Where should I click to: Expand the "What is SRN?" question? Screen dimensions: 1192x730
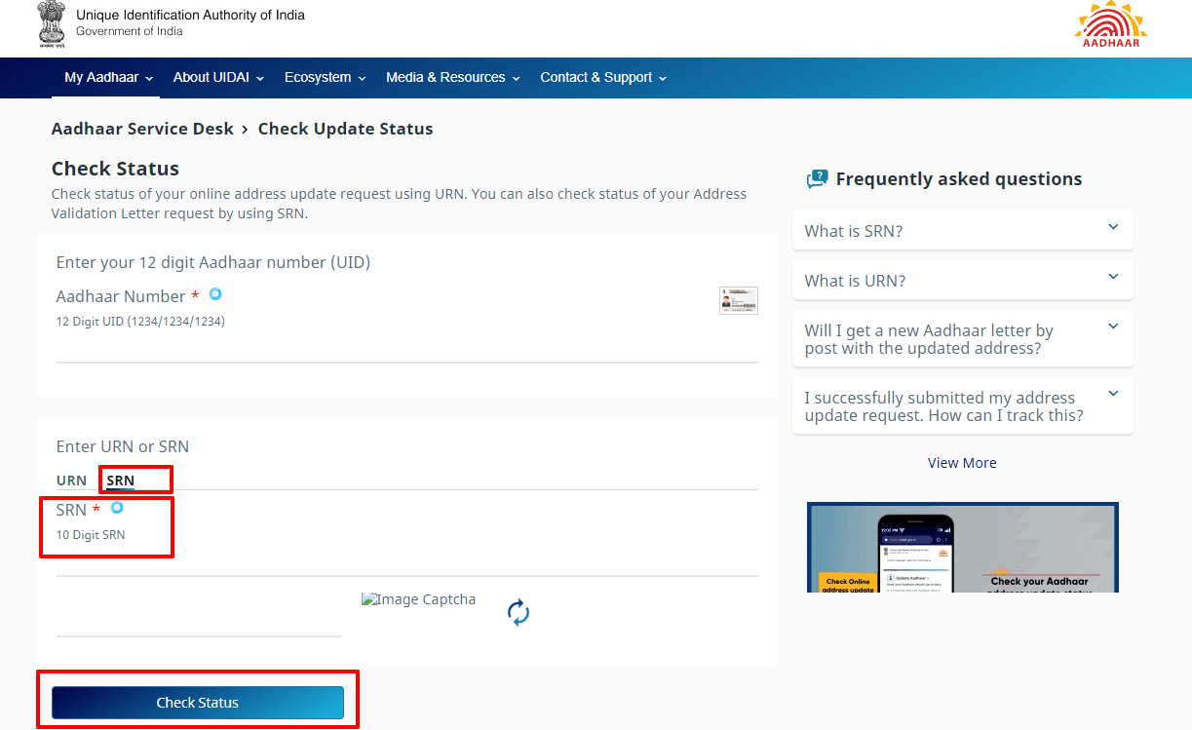(962, 231)
